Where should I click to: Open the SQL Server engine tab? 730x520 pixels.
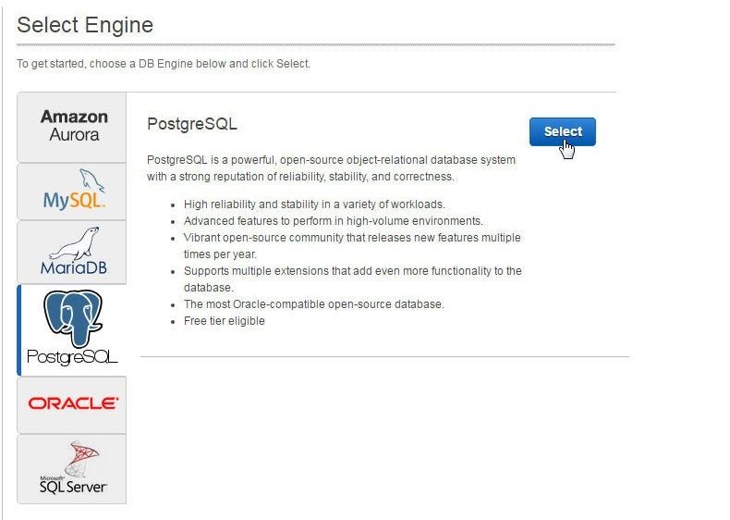72,469
